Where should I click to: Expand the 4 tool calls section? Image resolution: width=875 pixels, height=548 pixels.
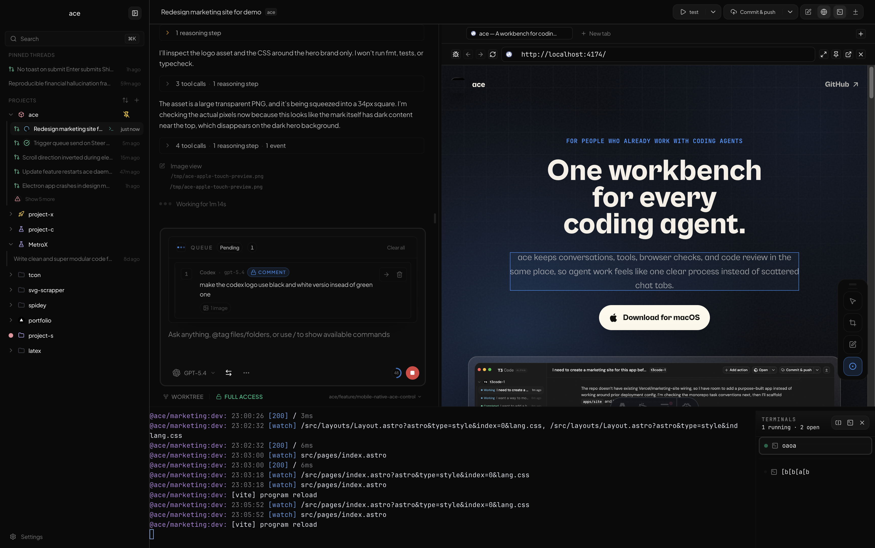[291, 146]
